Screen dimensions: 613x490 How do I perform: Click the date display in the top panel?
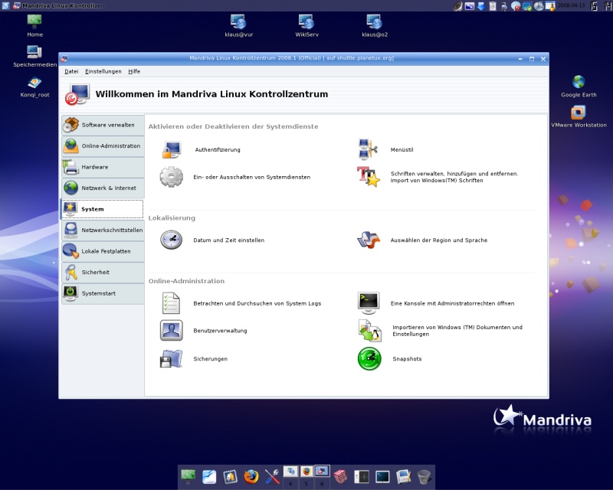coord(572,5)
